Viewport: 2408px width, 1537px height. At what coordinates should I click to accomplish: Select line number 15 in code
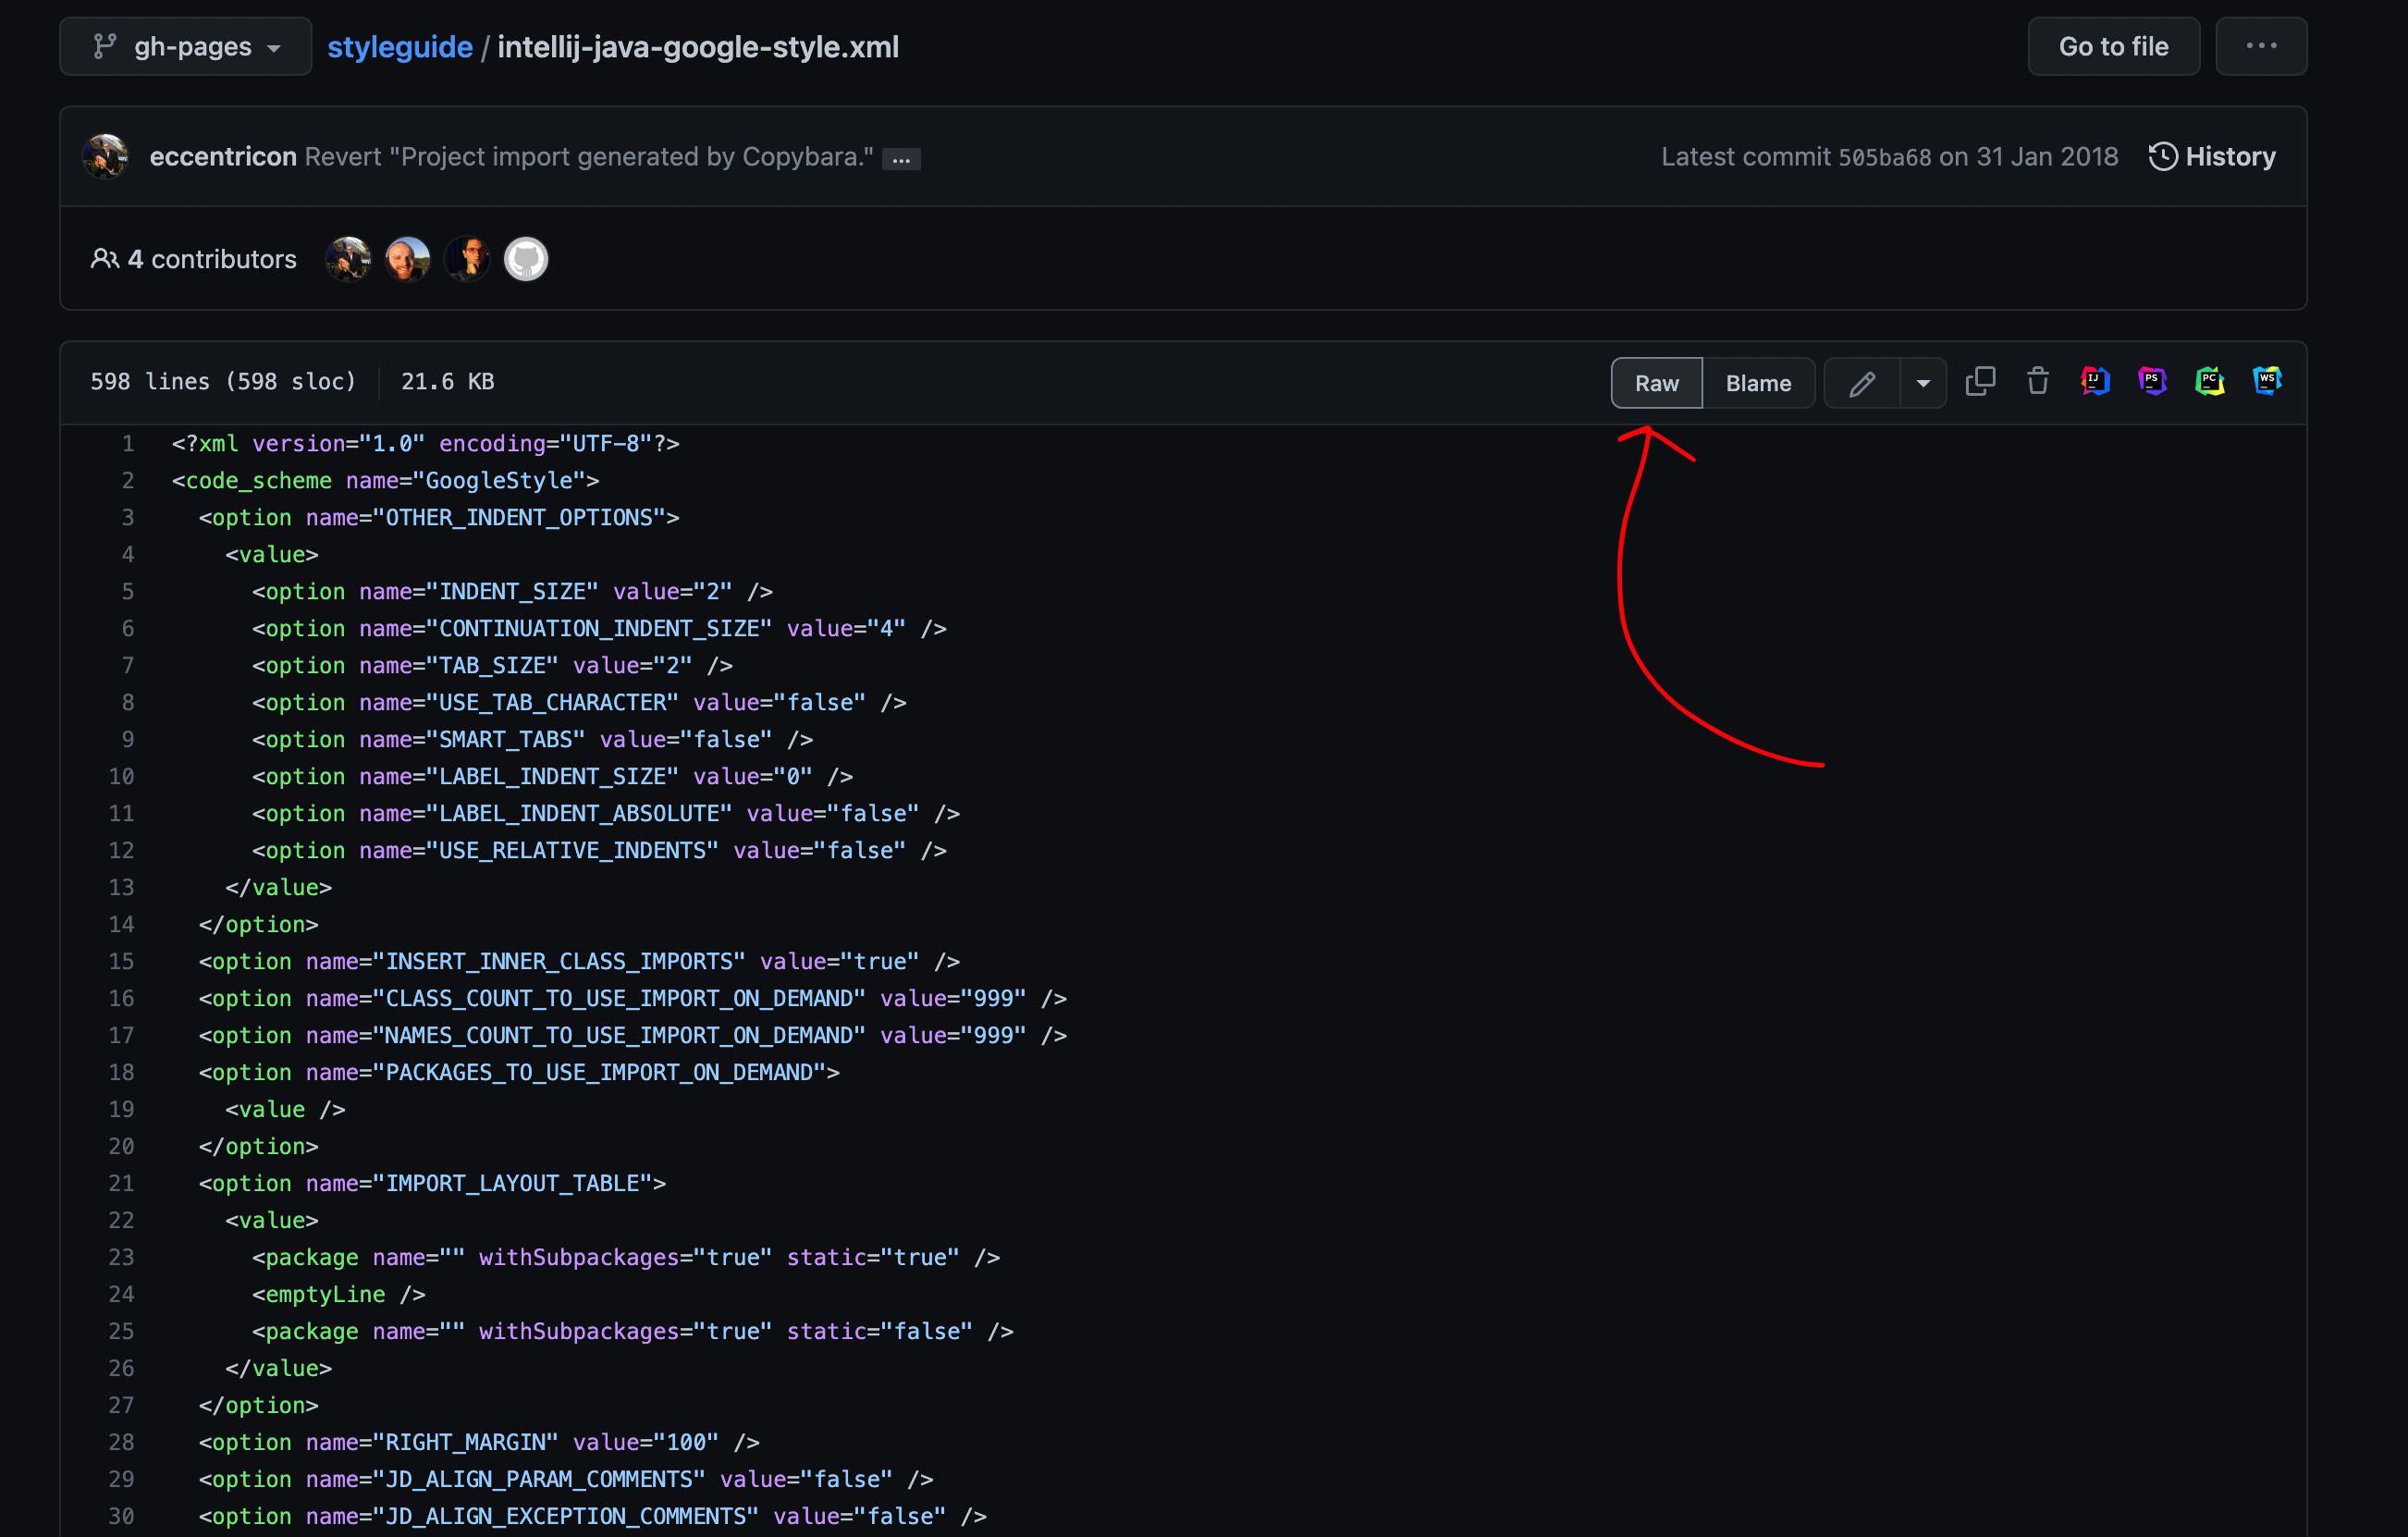121,961
